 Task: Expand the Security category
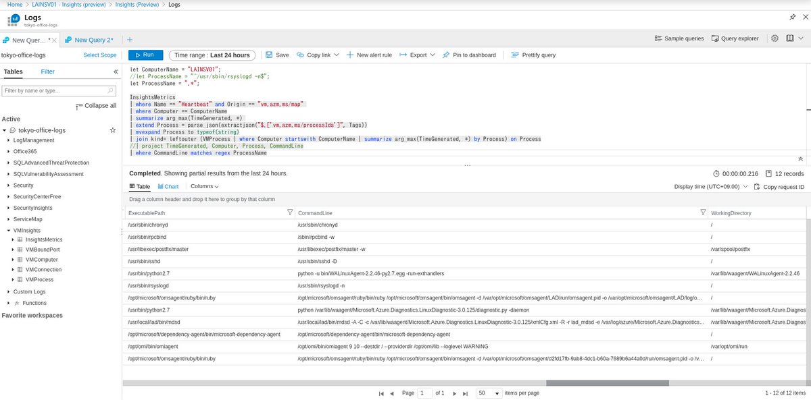point(8,185)
